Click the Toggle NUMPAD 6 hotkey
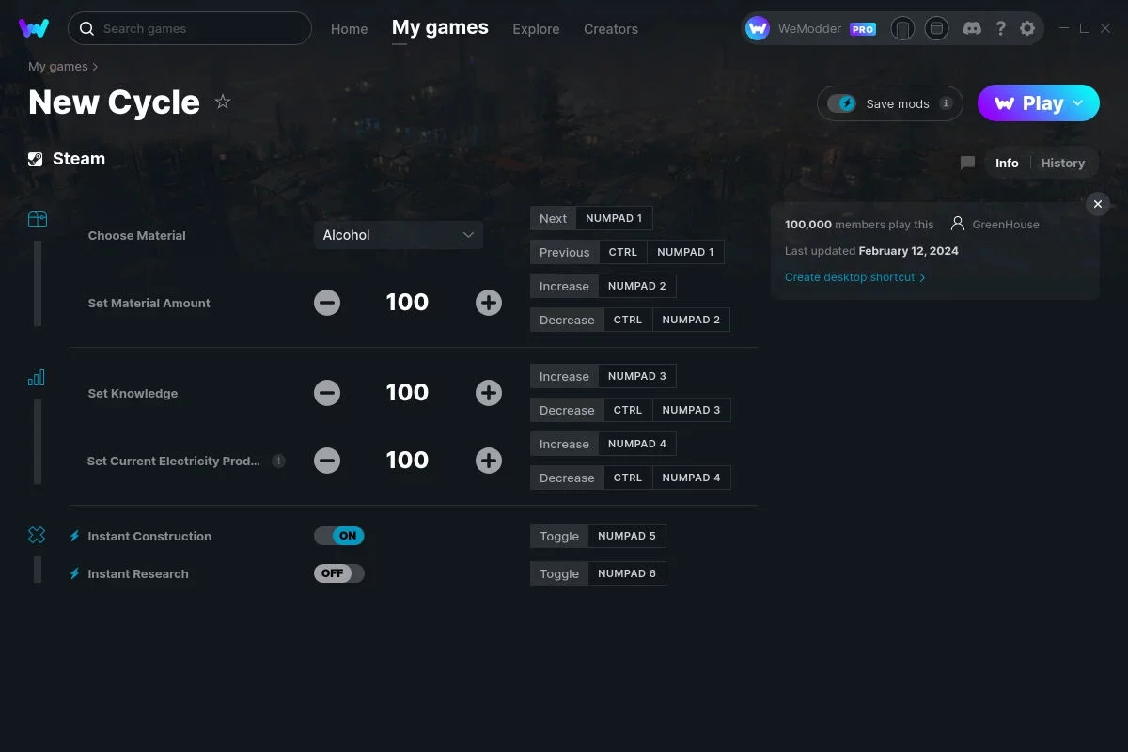This screenshot has width=1128, height=752. point(598,573)
